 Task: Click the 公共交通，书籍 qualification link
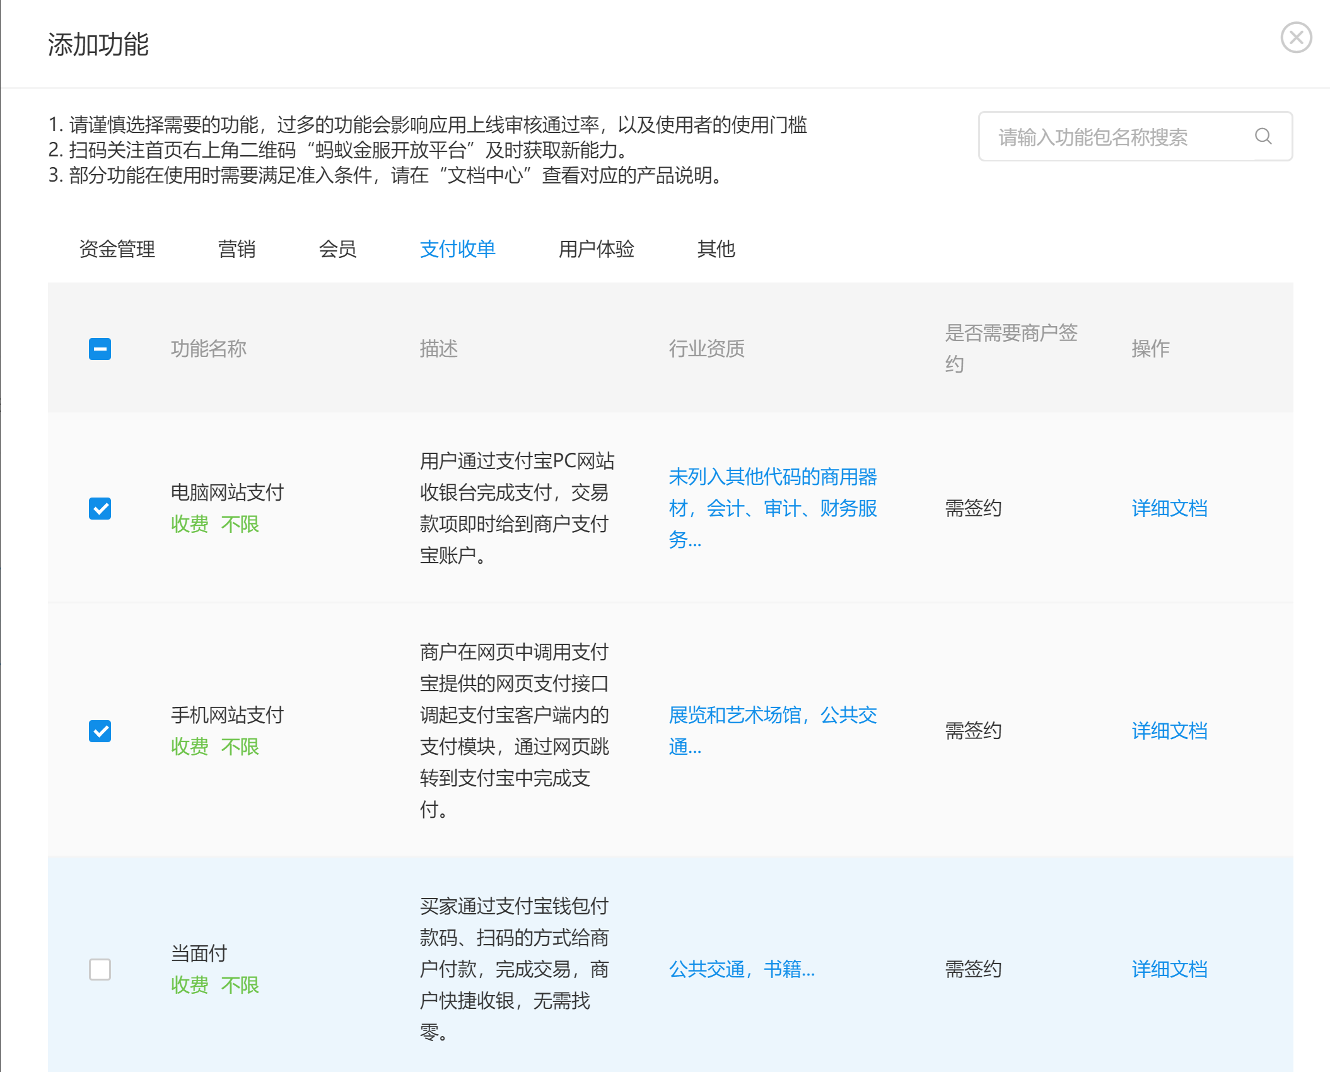(742, 970)
